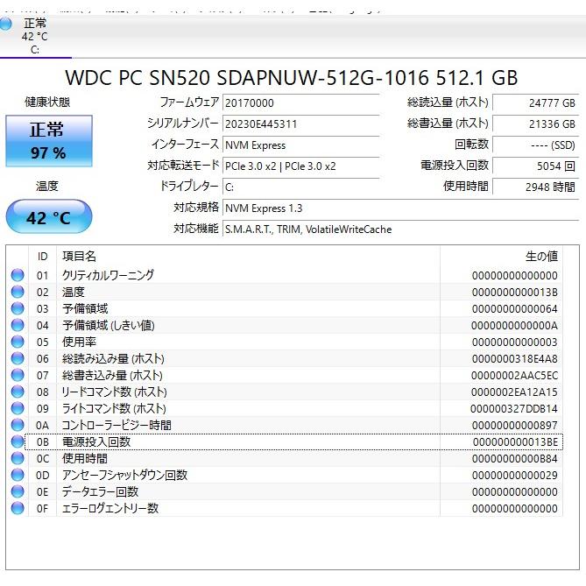
Task: Click the blue status orb beside the C: drive
Action: (5, 24)
